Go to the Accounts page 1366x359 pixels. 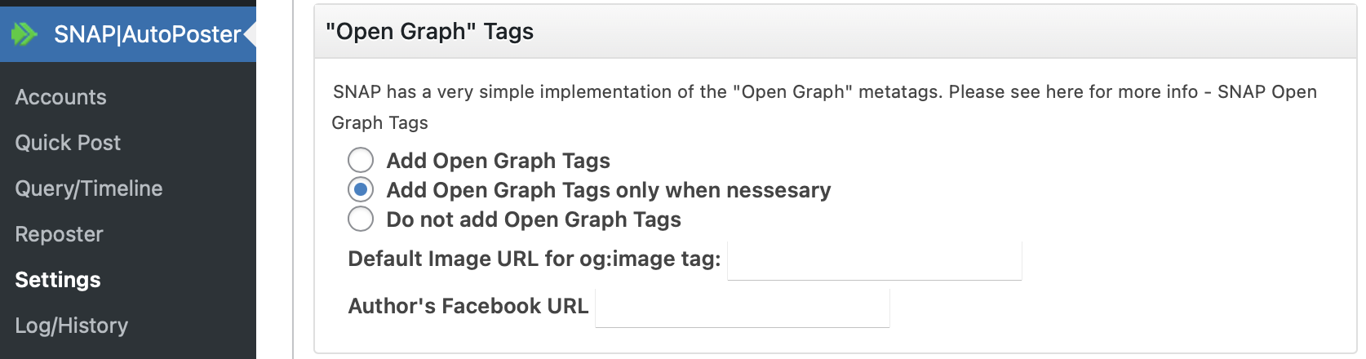coord(60,97)
